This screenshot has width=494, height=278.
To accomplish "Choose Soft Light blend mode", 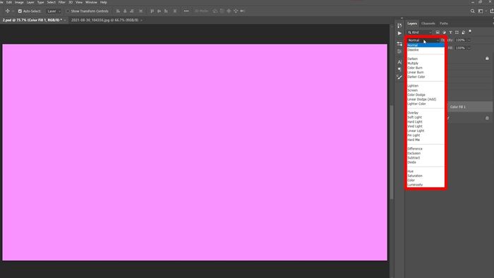I will pos(426,117).
